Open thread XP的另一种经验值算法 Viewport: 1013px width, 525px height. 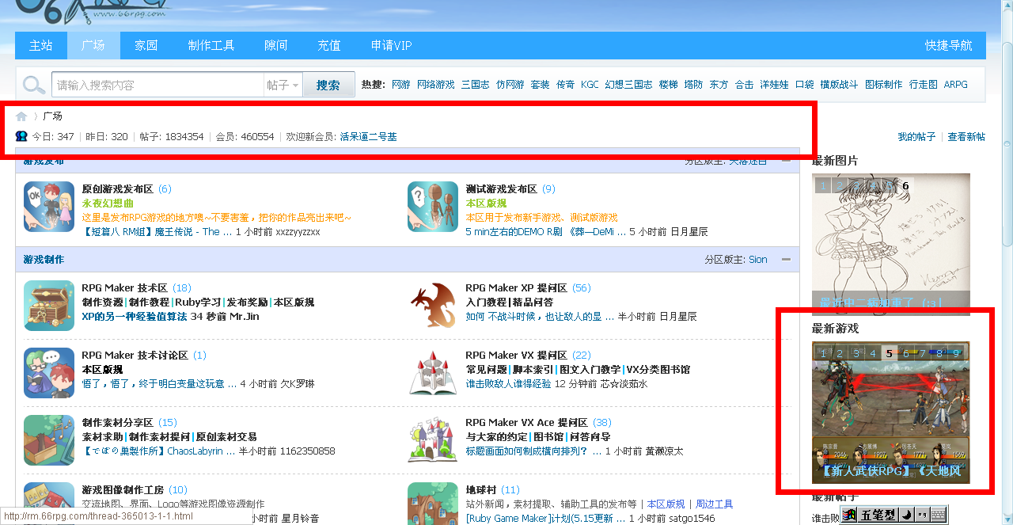[135, 317]
